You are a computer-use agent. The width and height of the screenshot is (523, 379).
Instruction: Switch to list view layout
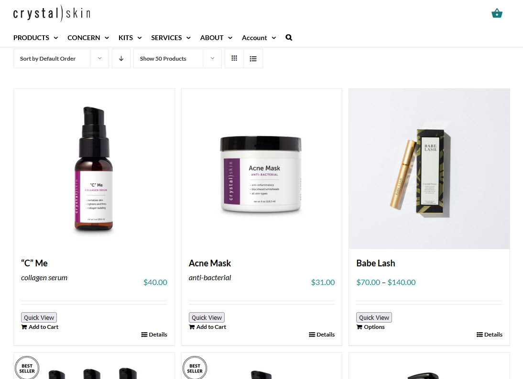(253, 59)
